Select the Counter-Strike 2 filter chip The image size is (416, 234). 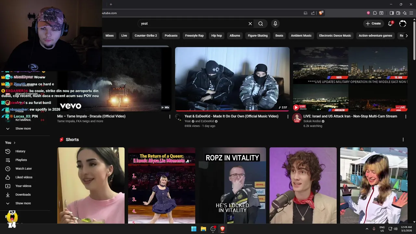[x=146, y=35]
